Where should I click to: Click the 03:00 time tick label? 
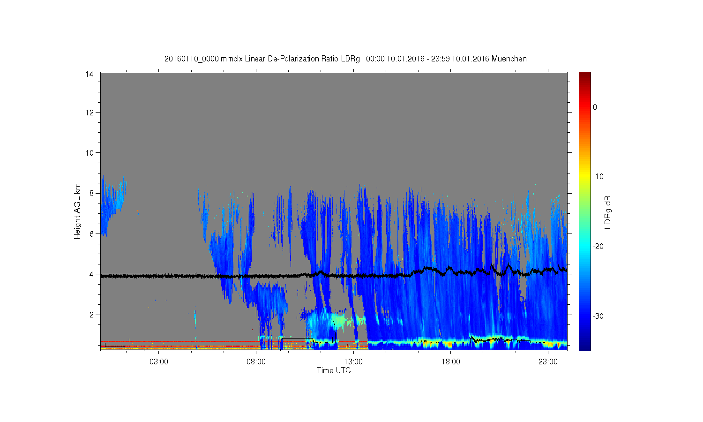(159, 362)
